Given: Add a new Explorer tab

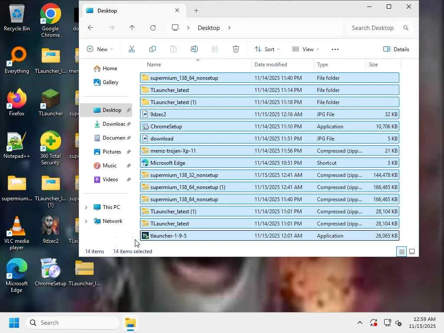Looking at the screenshot, I should click(196, 11).
